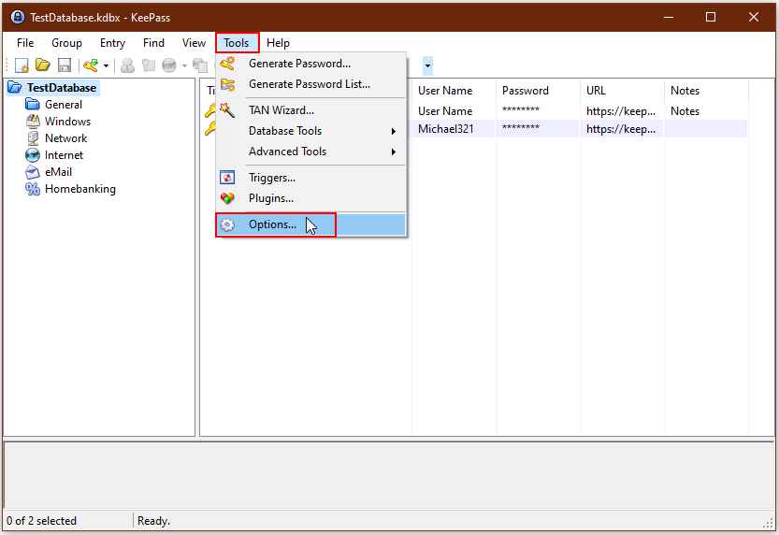Viewport: 779px width, 535px height.
Task: Sort by the Notes column header
Action: point(706,91)
